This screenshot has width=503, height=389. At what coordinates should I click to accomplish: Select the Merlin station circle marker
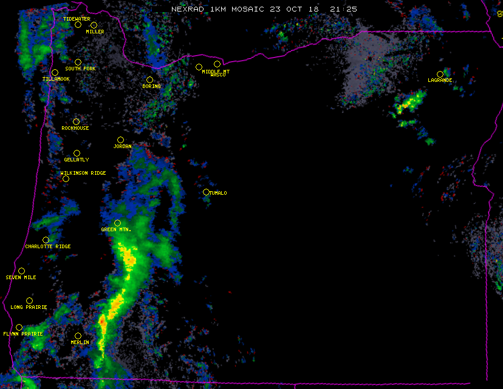78,336
